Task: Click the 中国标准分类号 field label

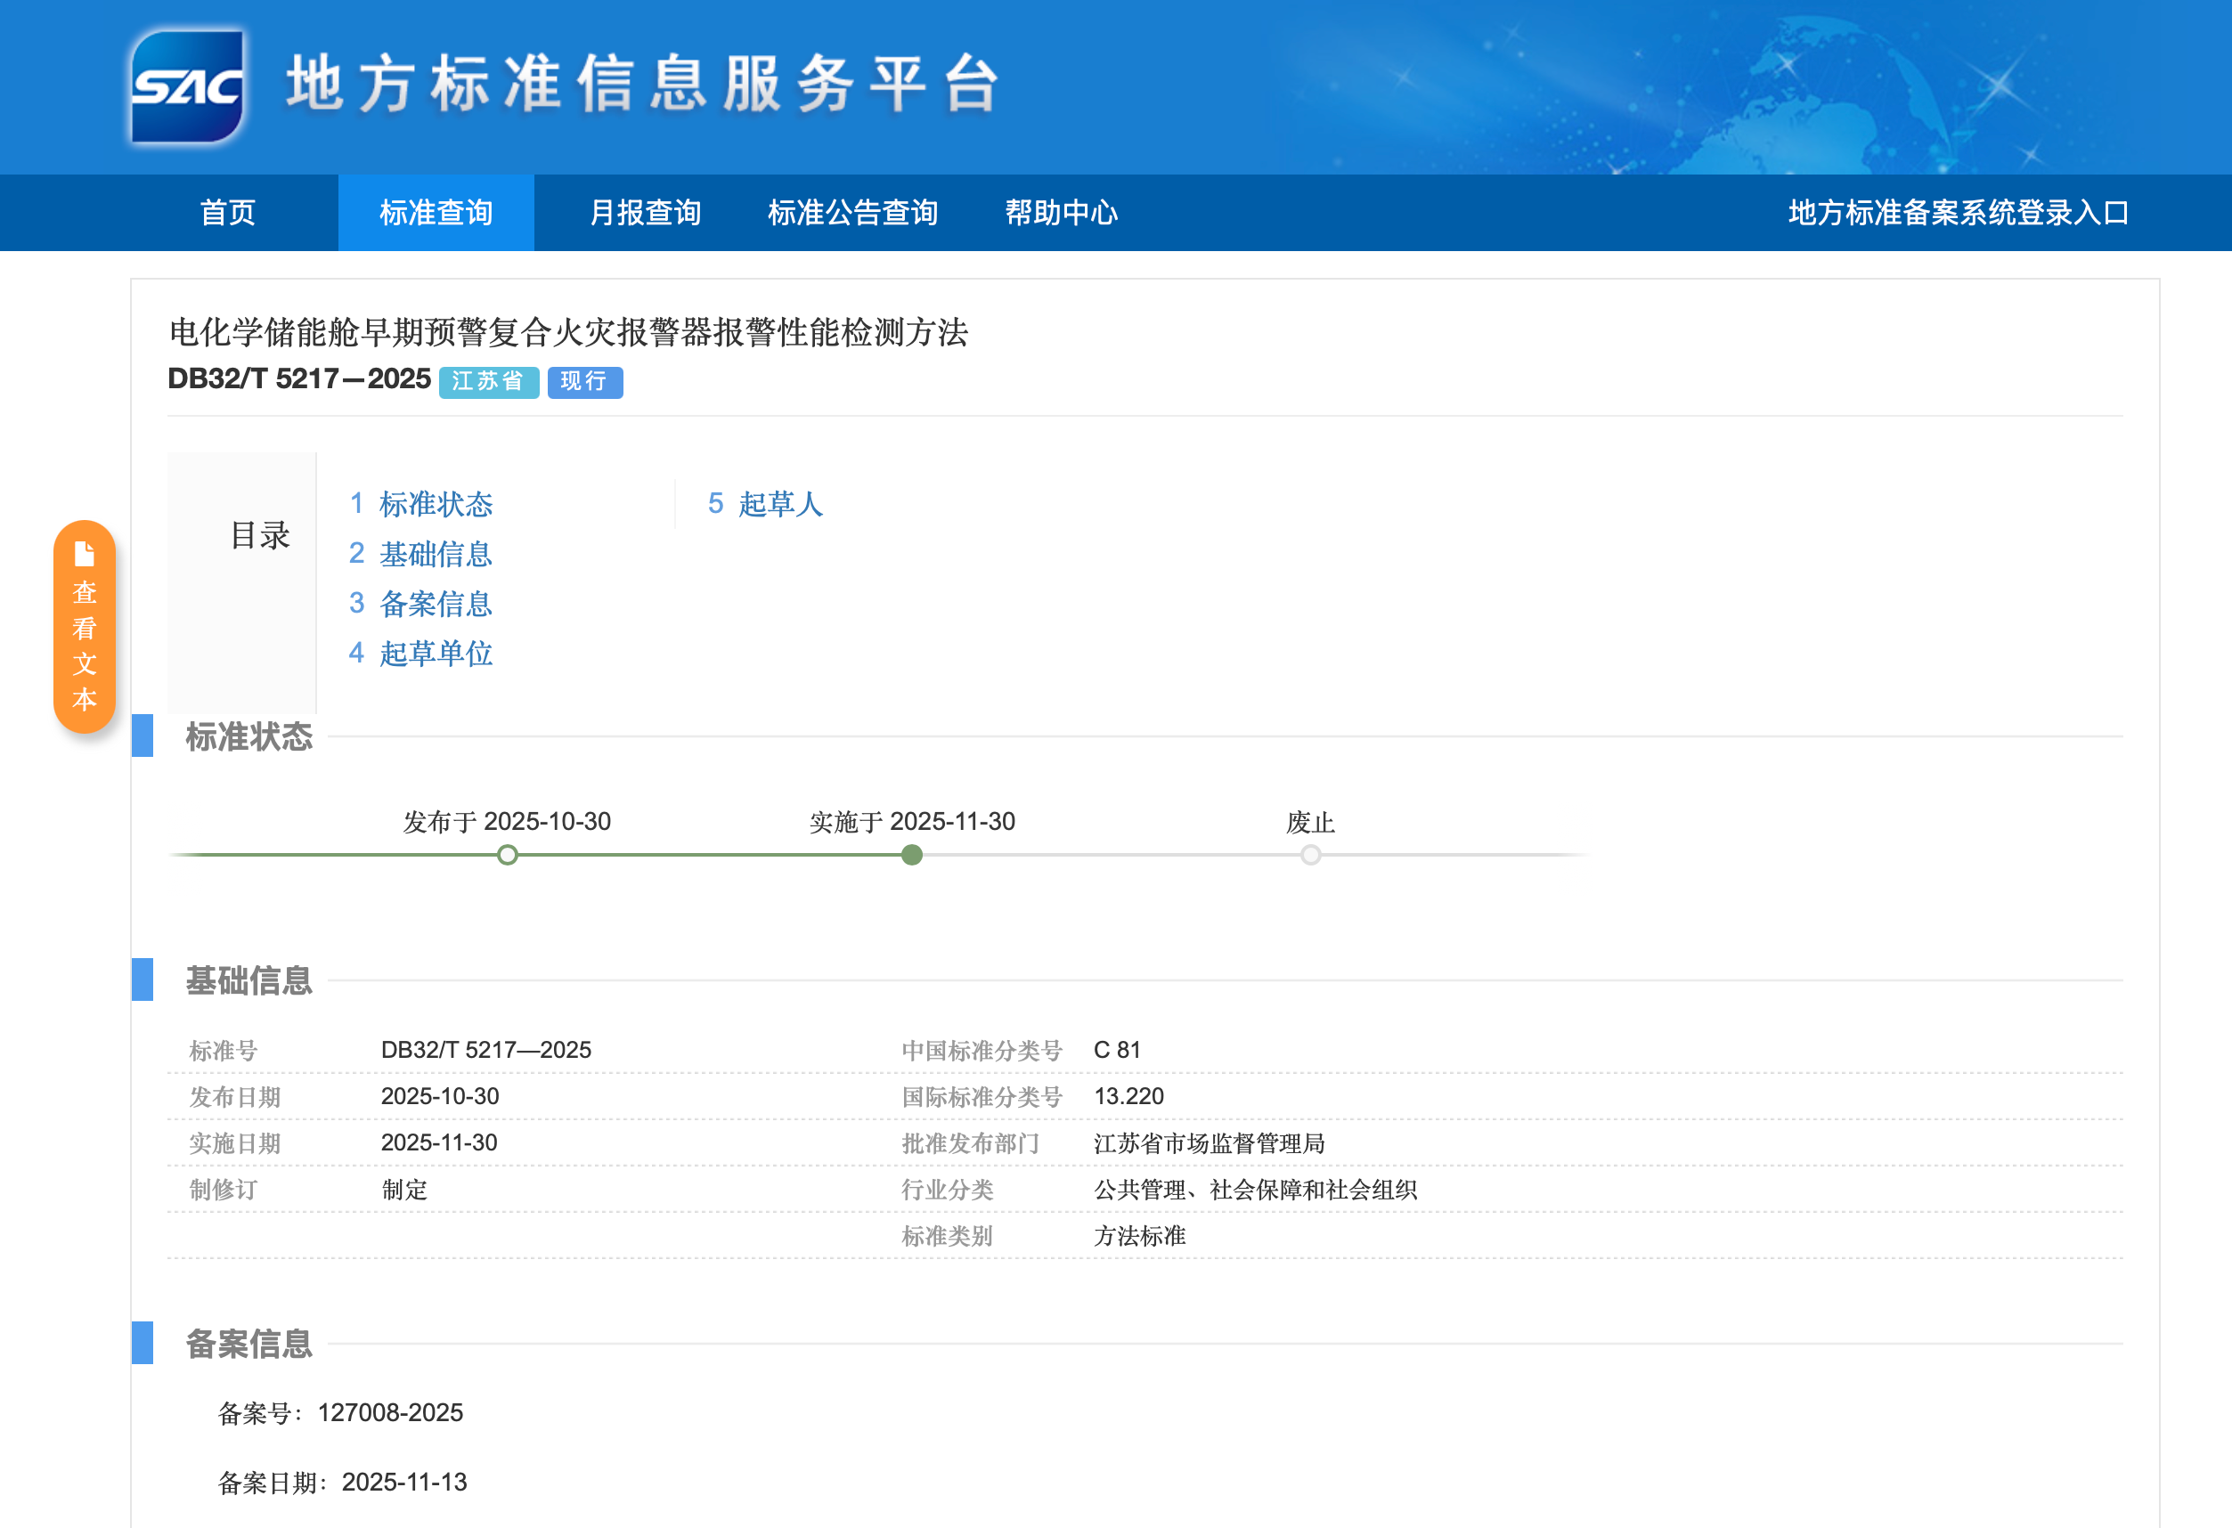Action: tap(982, 1051)
